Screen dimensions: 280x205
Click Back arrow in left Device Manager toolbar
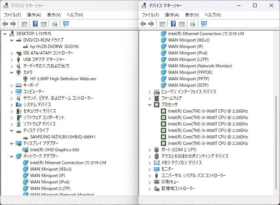[5, 24]
